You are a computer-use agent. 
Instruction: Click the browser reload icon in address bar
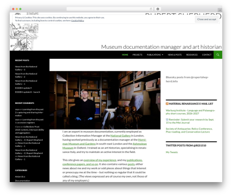151,9
